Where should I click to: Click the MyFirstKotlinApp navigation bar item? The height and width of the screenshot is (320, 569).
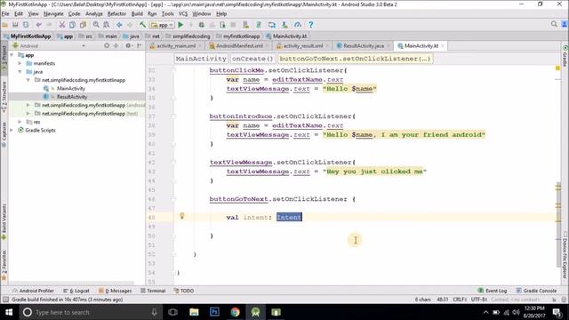point(28,36)
